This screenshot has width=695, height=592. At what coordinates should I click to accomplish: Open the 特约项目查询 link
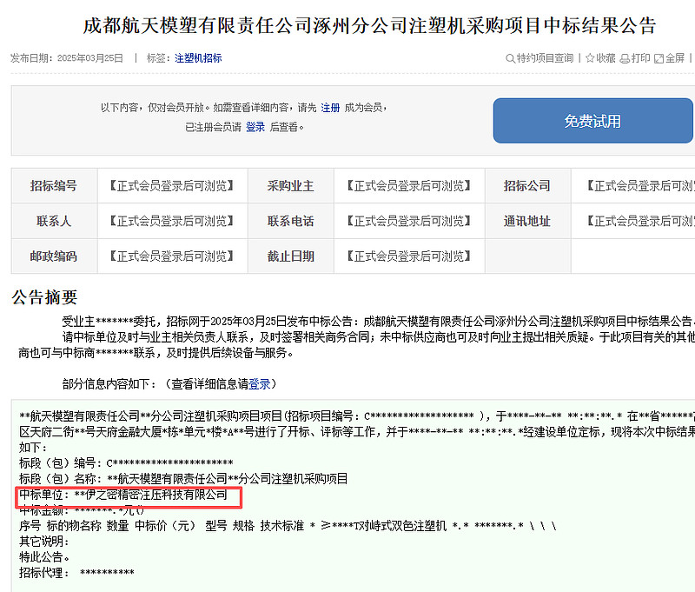click(545, 58)
